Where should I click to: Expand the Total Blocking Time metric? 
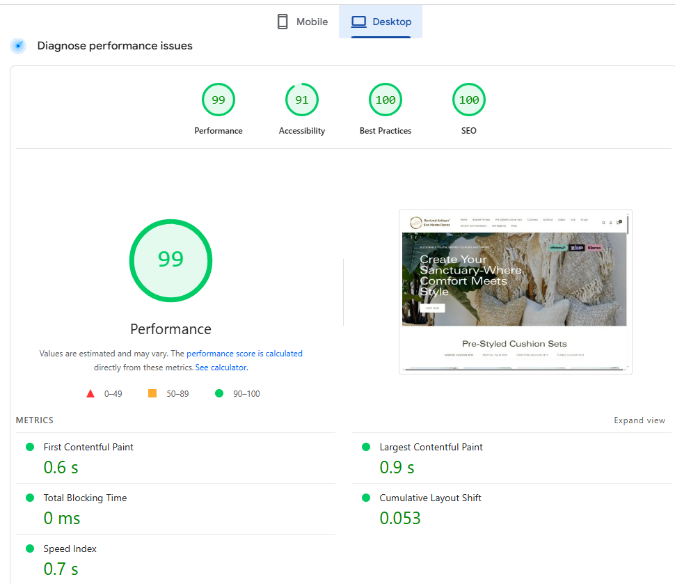pyautogui.click(x=85, y=498)
